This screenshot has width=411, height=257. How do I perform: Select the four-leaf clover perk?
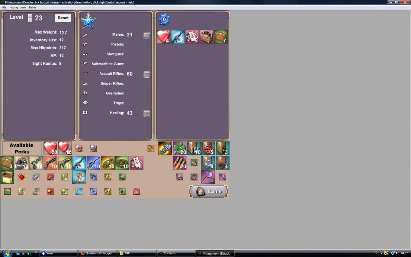179,148
